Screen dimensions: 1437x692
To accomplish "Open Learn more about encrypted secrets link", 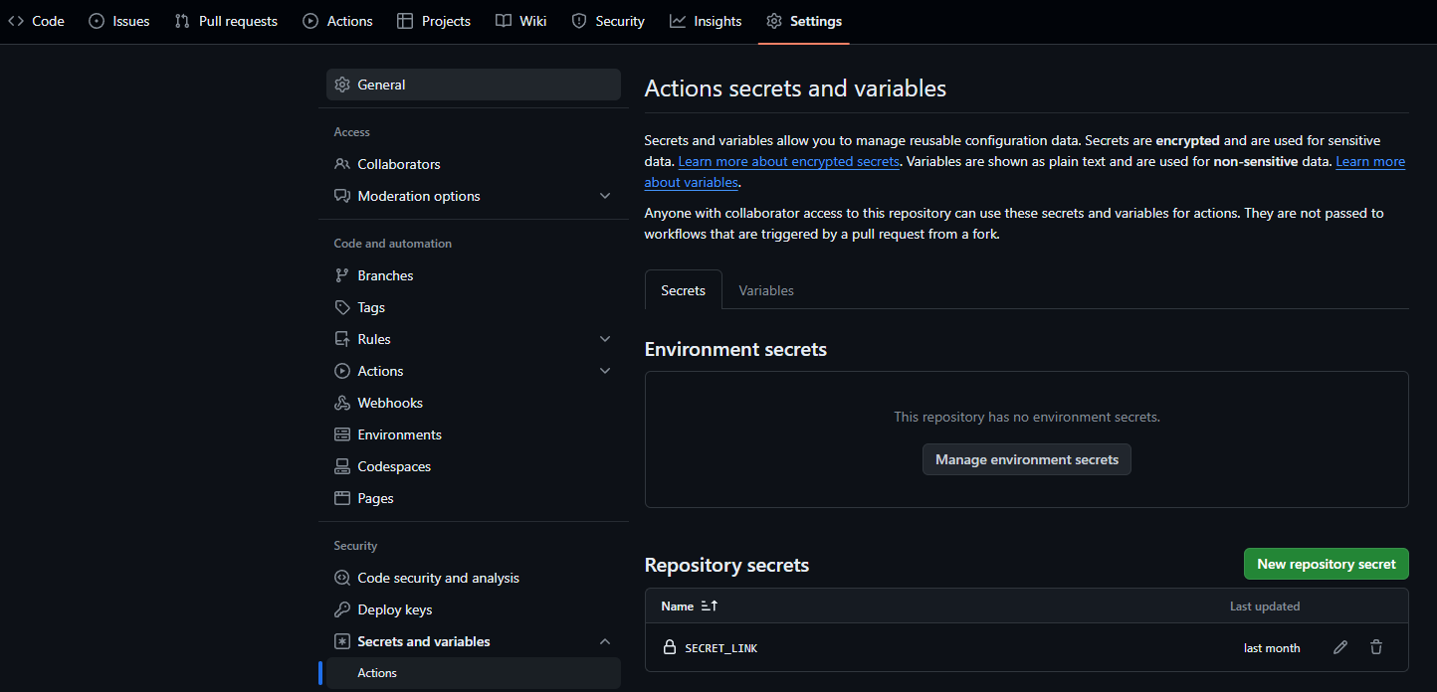I will pyautogui.click(x=789, y=161).
